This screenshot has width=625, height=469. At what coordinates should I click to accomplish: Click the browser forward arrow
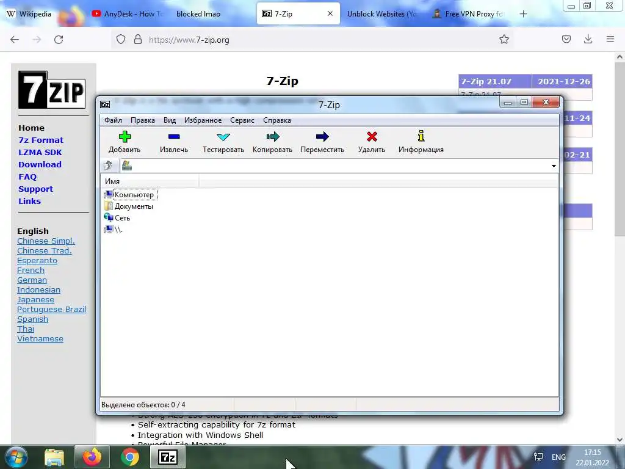pos(37,40)
